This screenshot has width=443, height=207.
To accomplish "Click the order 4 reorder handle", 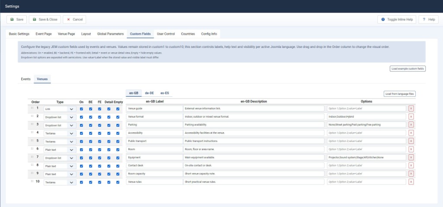I will pos(32,132).
